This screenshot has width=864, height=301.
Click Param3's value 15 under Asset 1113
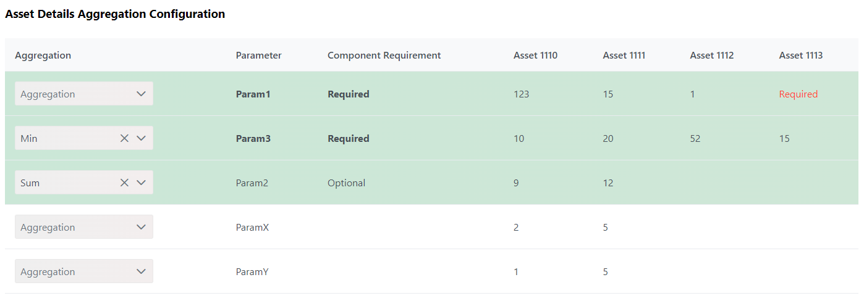tap(784, 139)
